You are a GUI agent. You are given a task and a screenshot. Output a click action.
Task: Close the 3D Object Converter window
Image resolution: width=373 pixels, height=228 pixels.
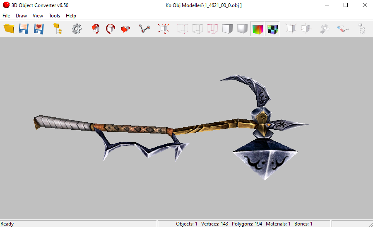[364, 5]
